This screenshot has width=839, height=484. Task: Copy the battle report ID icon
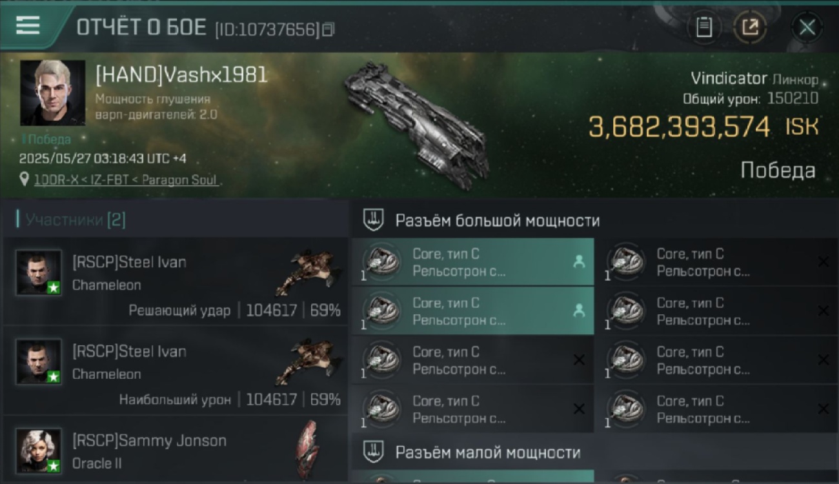(329, 29)
